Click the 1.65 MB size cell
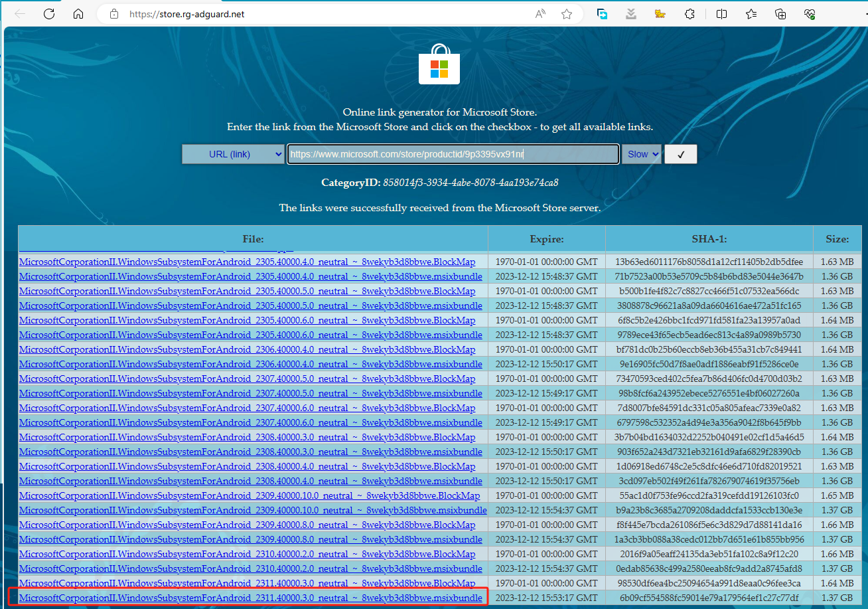The width and height of the screenshot is (868, 609). [837, 495]
